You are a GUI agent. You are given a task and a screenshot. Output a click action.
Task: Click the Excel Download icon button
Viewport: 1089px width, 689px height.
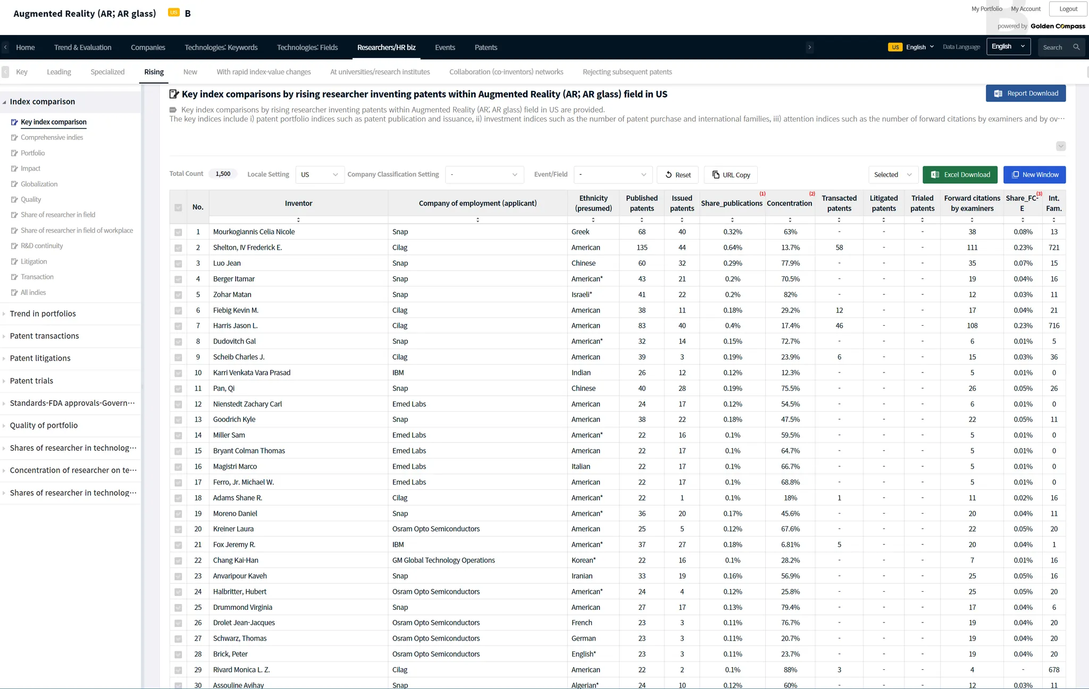coord(935,175)
